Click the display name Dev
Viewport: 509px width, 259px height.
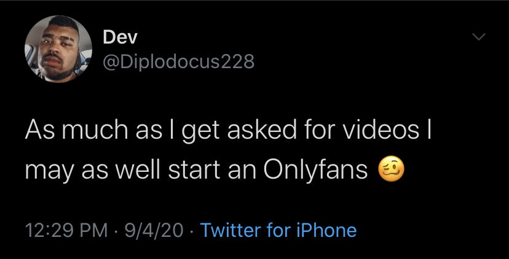click(x=120, y=37)
